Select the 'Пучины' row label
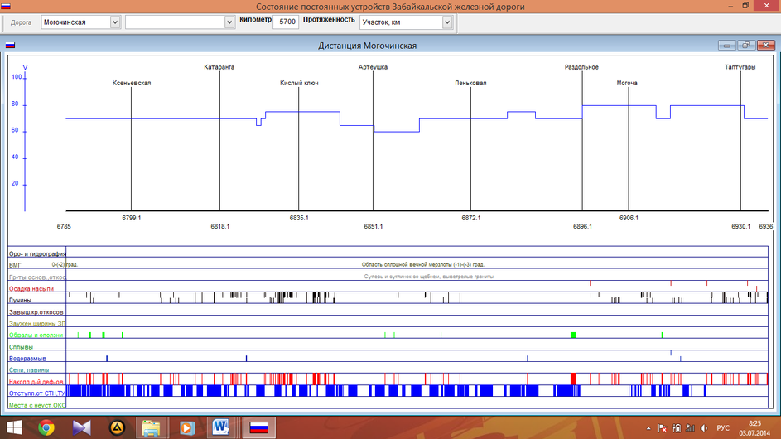The image size is (781, 439). 20,300
